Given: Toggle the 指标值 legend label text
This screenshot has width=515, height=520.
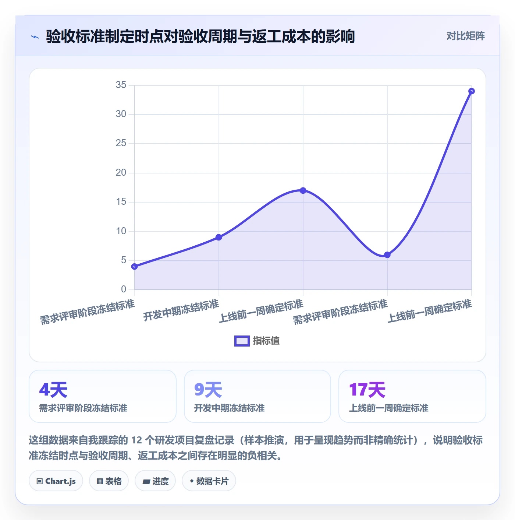Looking at the screenshot, I should point(266,341).
